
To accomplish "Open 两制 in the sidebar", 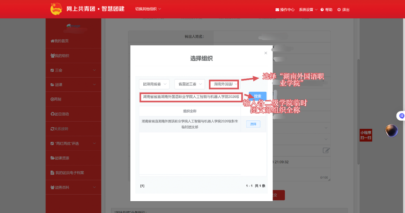I will pos(74,99).
